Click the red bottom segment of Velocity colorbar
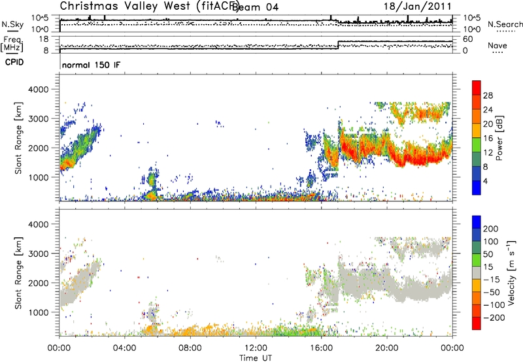The width and height of the screenshot is (523, 362). coord(477,323)
